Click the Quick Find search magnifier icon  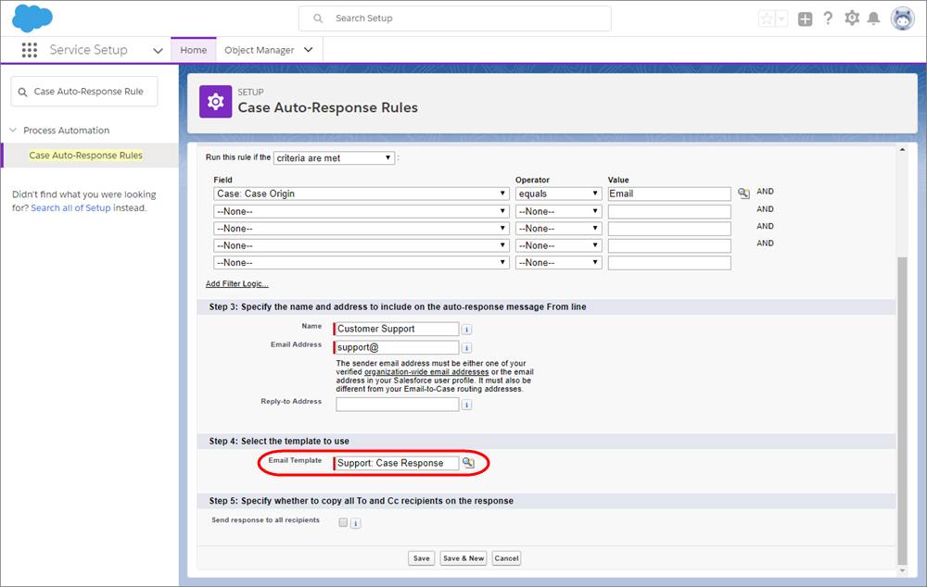tap(22, 93)
